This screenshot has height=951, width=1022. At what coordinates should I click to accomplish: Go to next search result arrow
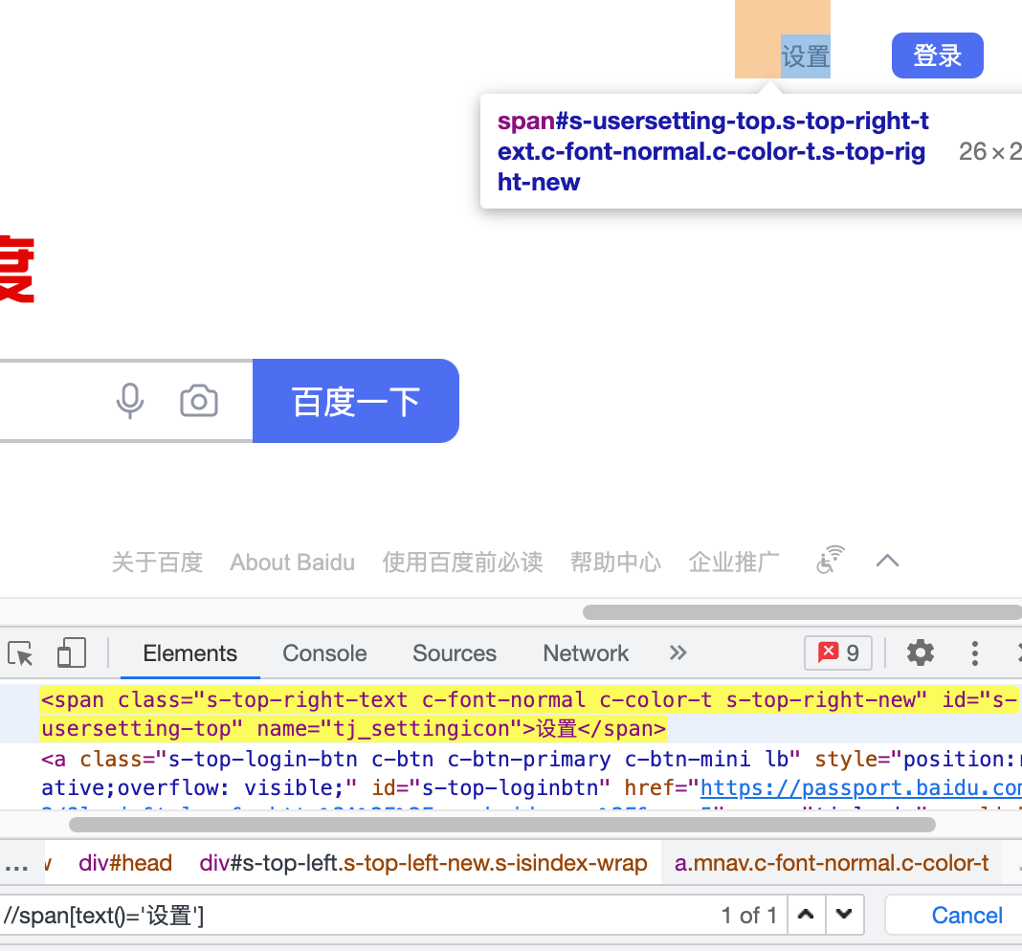(x=844, y=915)
